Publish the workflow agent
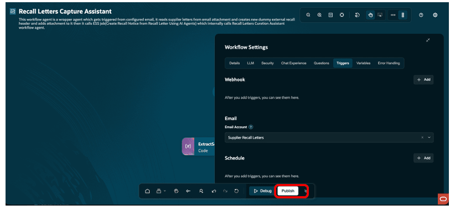The width and height of the screenshot is (455, 210). coord(288,191)
